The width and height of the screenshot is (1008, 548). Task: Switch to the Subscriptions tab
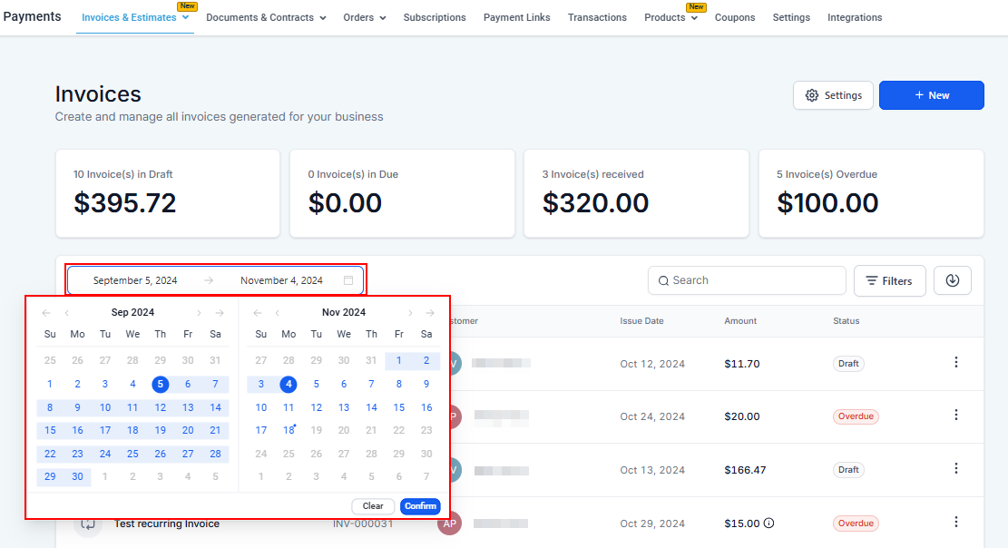pos(434,17)
